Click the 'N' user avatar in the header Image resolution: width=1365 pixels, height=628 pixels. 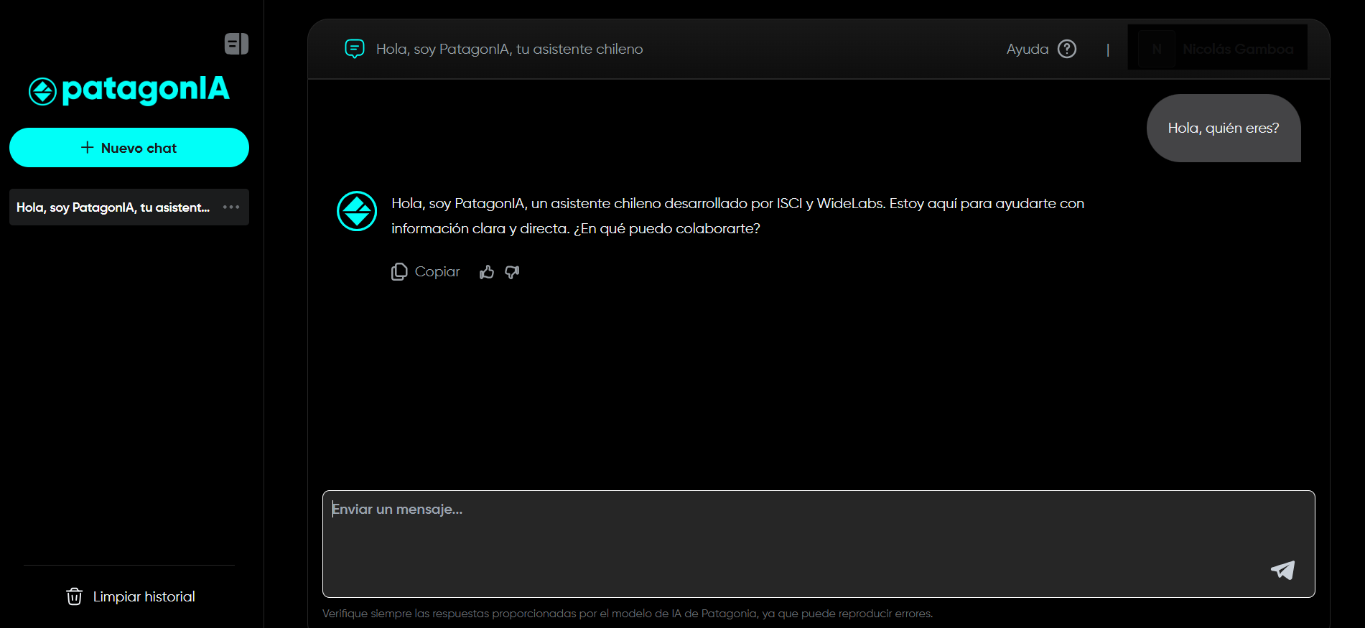pos(1157,49)
